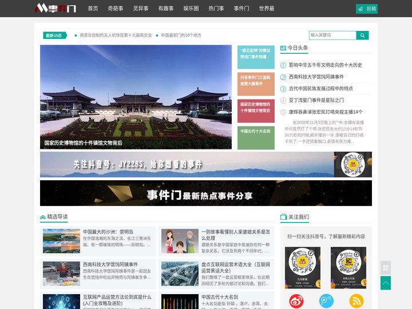Open 西南科技大学馄饨阿姨事件 in 精选导读 list
412x309 pixels.
click(x=110, y=264)
